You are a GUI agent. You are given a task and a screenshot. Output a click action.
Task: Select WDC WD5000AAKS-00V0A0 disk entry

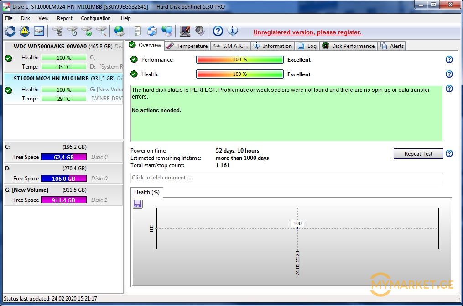63,56
